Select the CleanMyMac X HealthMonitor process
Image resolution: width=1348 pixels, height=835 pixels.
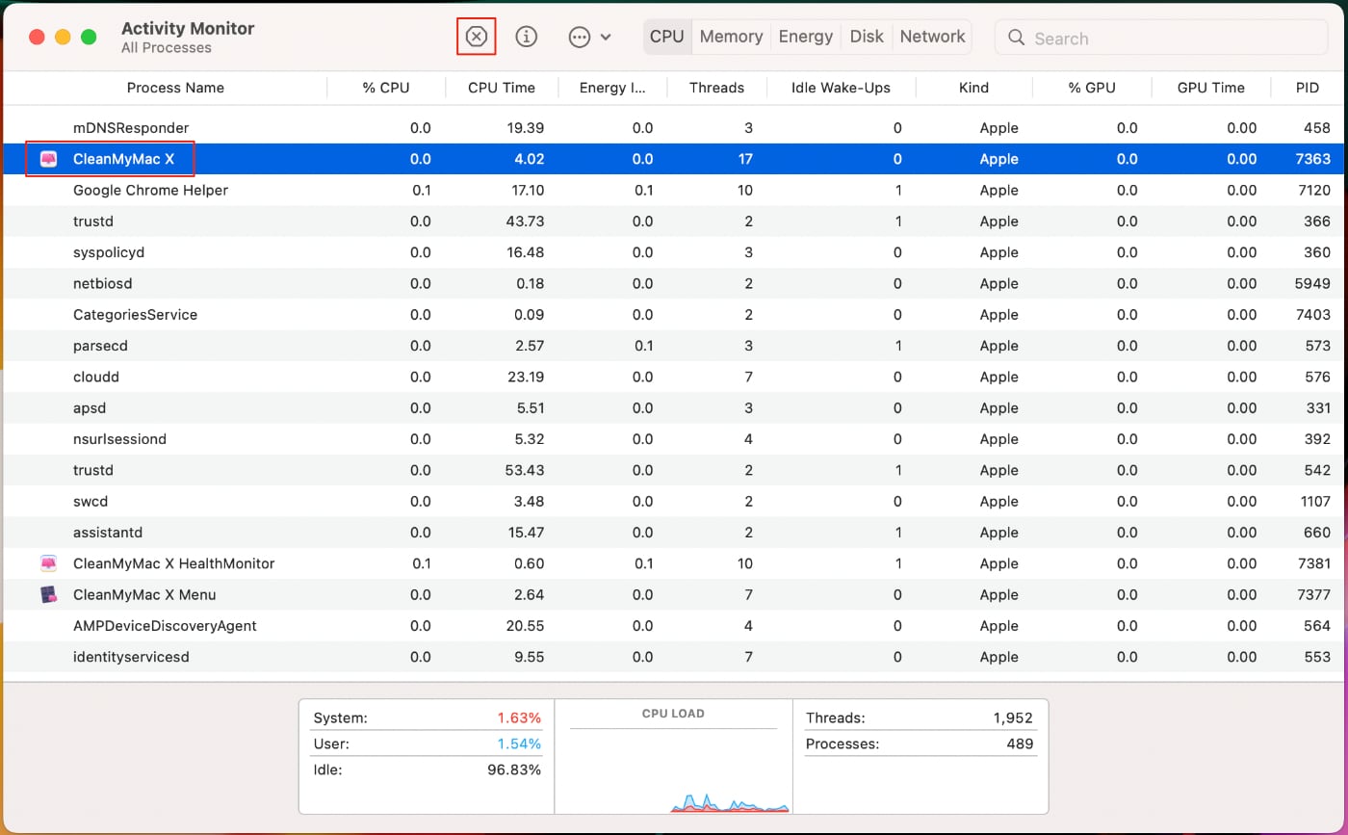coord(674,563)
